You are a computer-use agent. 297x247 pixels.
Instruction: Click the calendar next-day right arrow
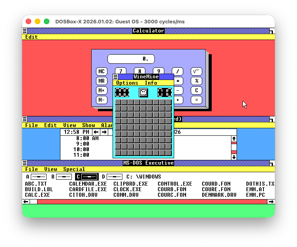[104, 132]
